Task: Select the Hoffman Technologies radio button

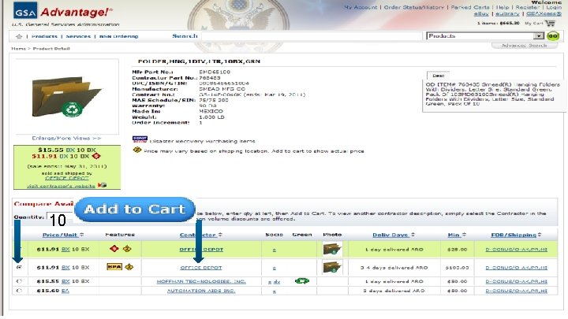Action: [19, 281]
